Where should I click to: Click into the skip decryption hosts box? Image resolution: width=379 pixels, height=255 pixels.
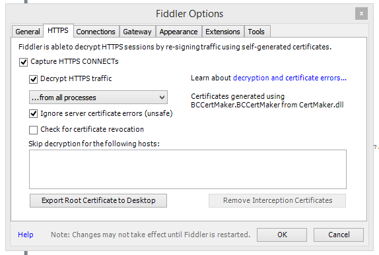coord(188,169)
